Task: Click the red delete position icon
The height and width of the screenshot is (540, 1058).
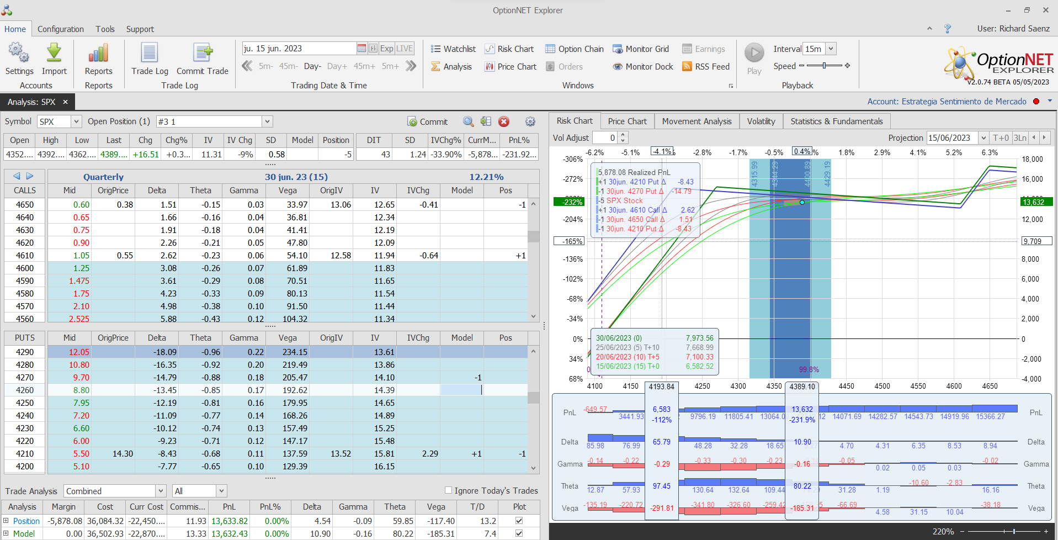Action: click(504, 121)
